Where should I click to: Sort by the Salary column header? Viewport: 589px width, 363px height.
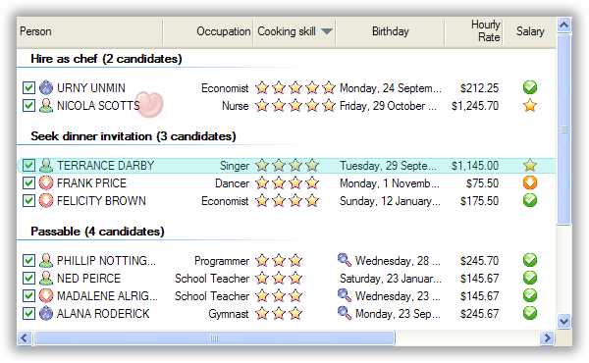pyautogui.click(x=530, y=31)
